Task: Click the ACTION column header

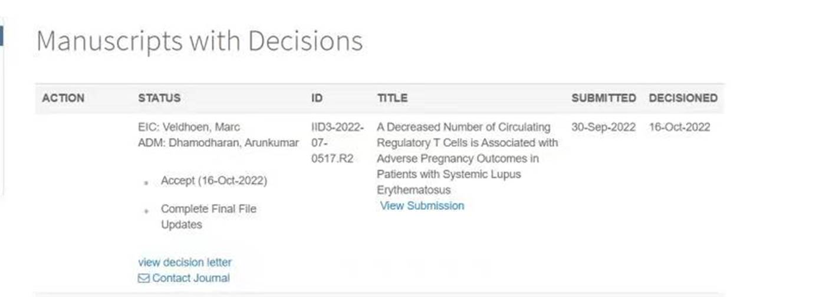Action: click(x=63, y=98)
